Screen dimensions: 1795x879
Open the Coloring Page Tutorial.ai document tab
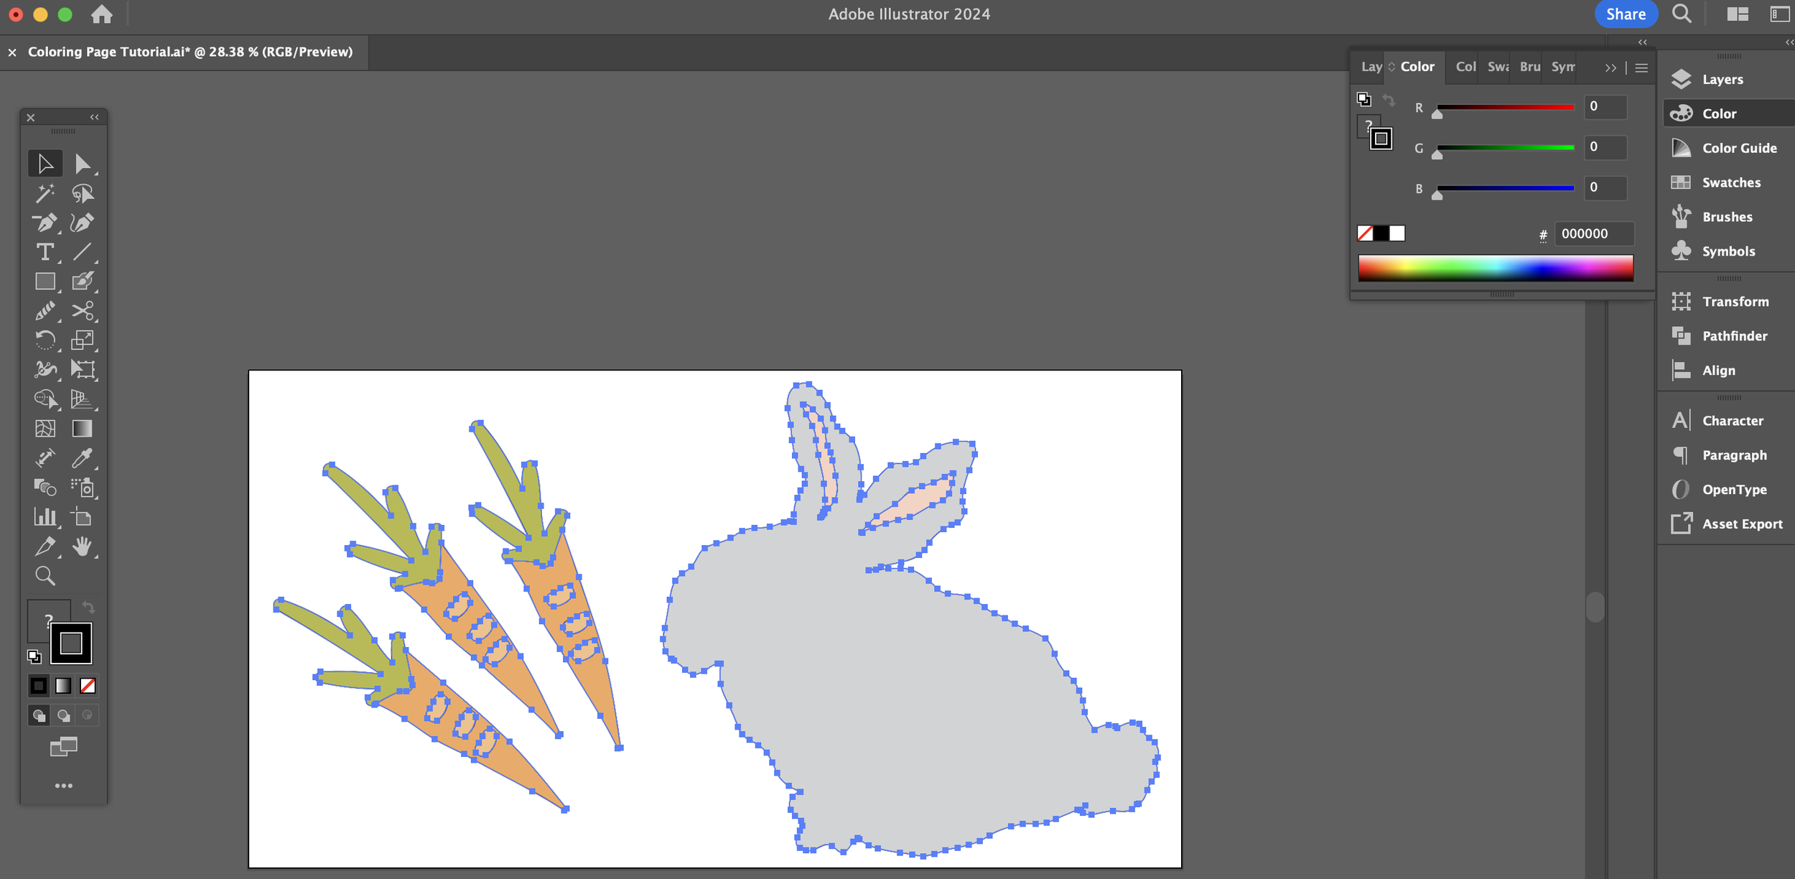click(x=190, y=52)
